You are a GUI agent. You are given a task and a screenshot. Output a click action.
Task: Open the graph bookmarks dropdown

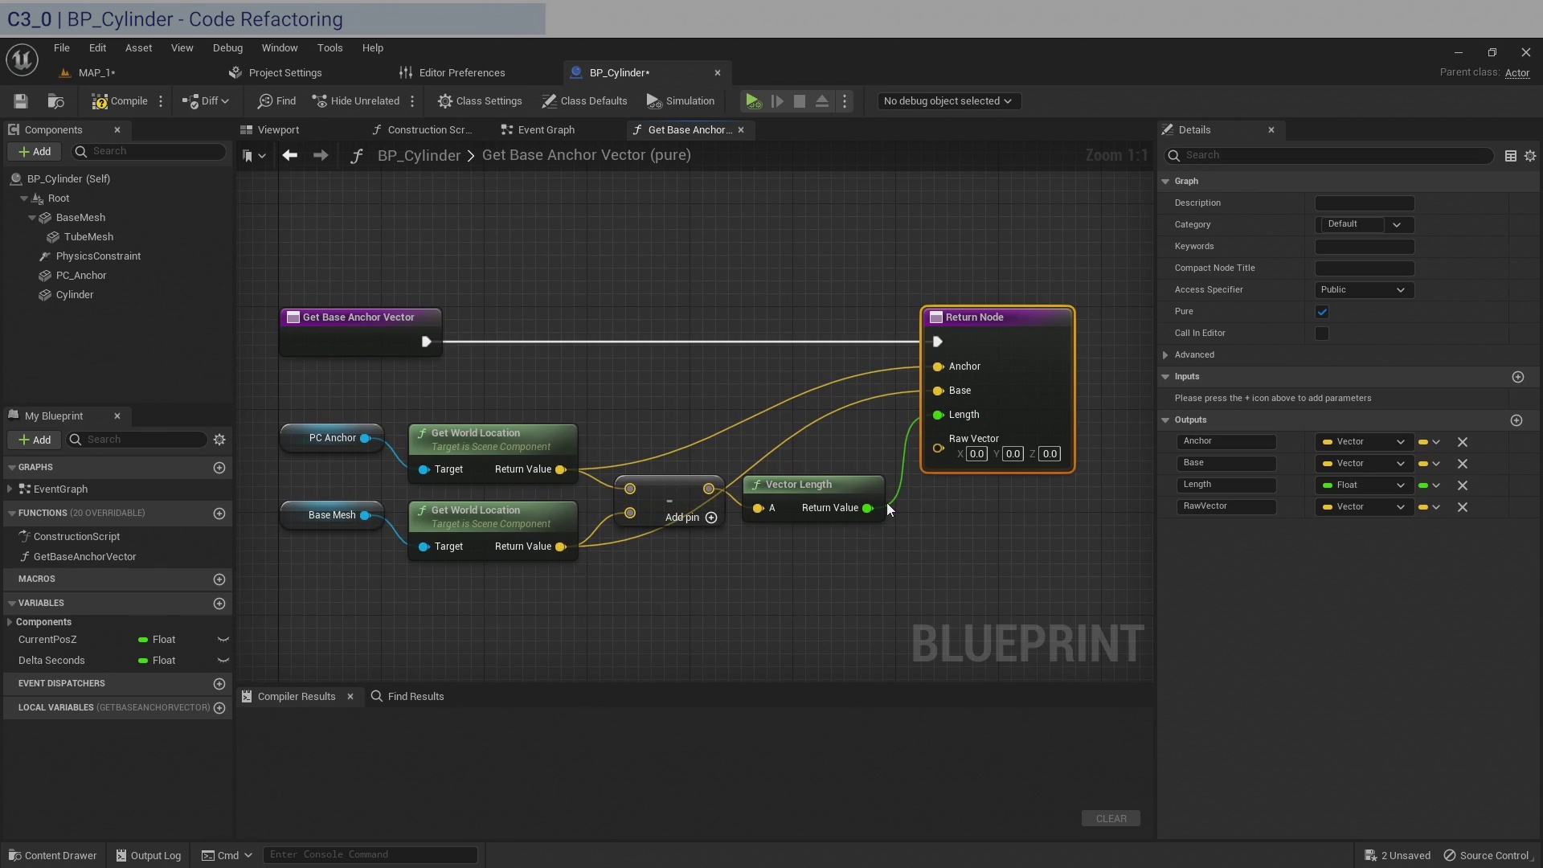254,156
